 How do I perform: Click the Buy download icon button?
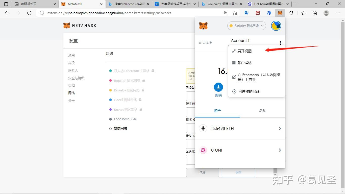(x=218, y=87)
